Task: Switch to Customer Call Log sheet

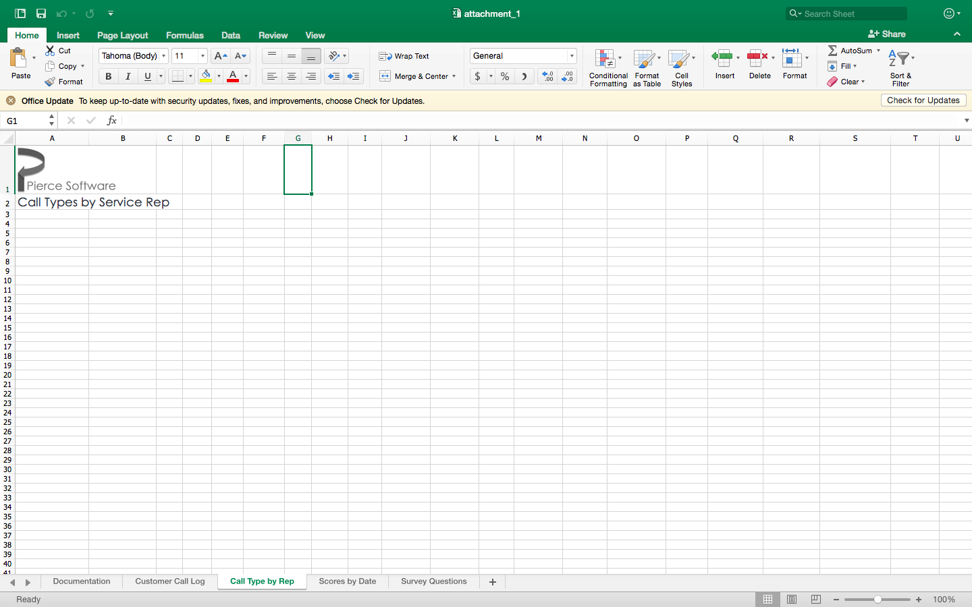Action: click(x=170, y=581)
